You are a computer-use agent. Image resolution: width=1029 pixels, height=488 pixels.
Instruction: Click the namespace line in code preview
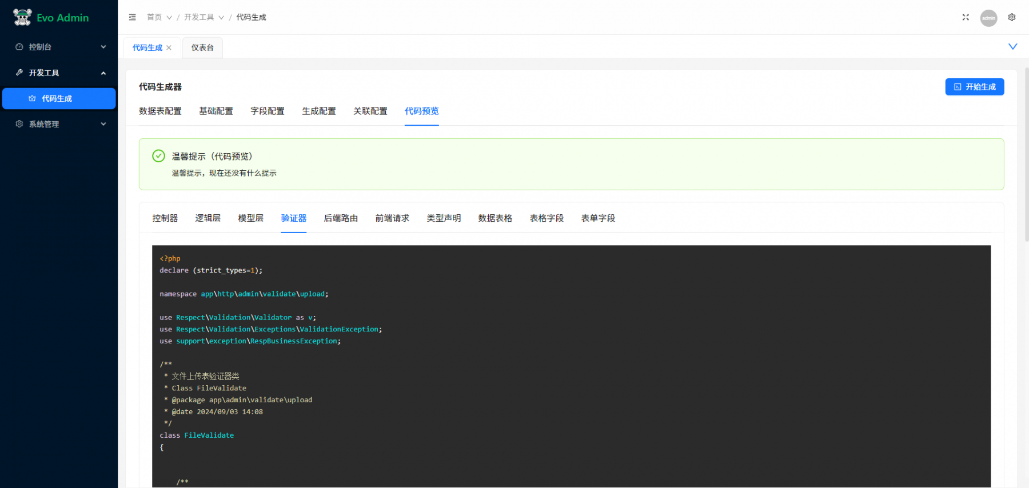[244, 294]
